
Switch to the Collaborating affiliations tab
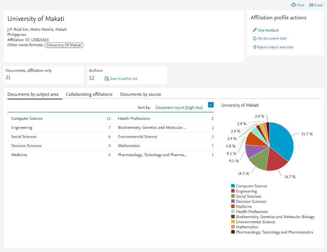click(x=89, y=94)
